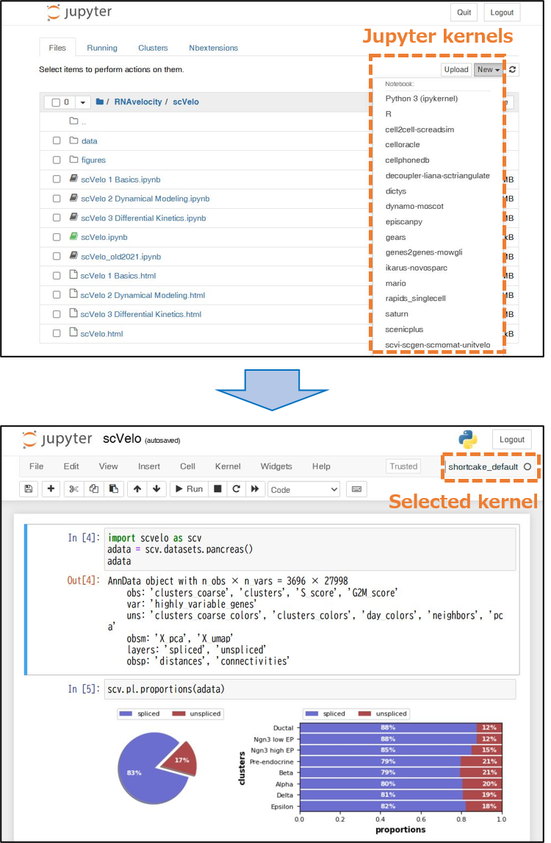The image size is (551, 843).
Task: Click the Run button
Action: 189,488
